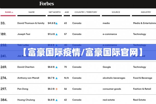Click Canada in Pan Dong's row
Image resolution: width=156 pixels, height=104 pixels.
point(77,89)
